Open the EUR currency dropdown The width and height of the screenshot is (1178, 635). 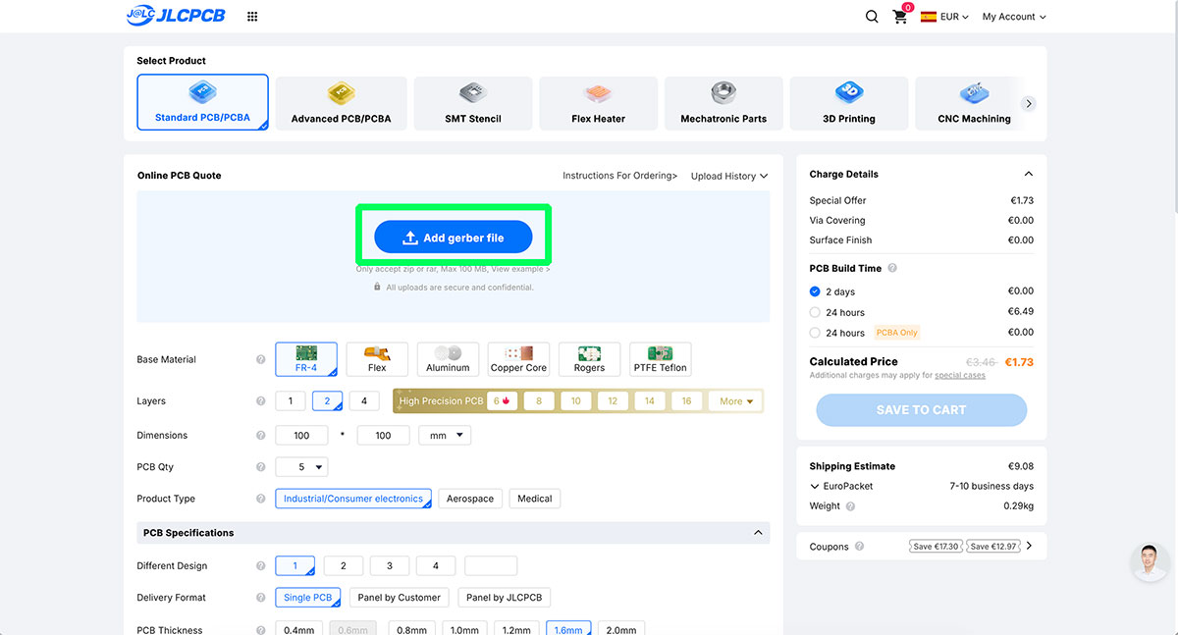pyautogui.click(x=954, y=17)
